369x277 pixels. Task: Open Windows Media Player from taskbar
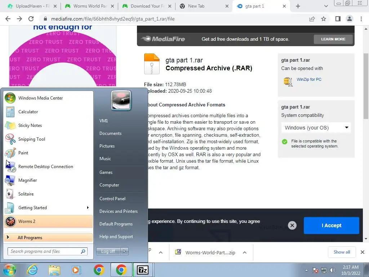76,270
